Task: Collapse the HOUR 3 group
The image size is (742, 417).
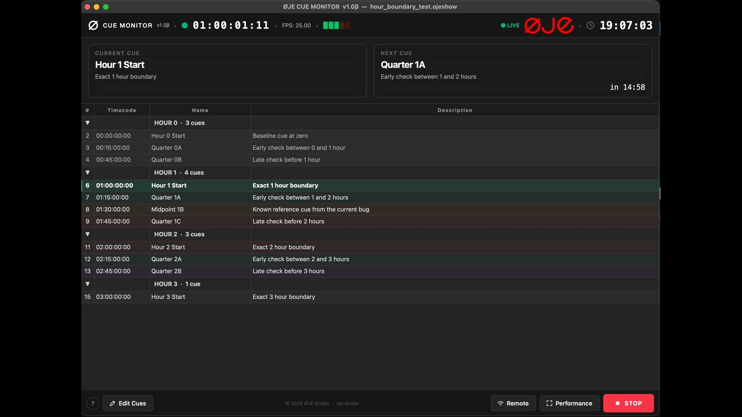Action: pyautogui.click(x=88, y=284)
